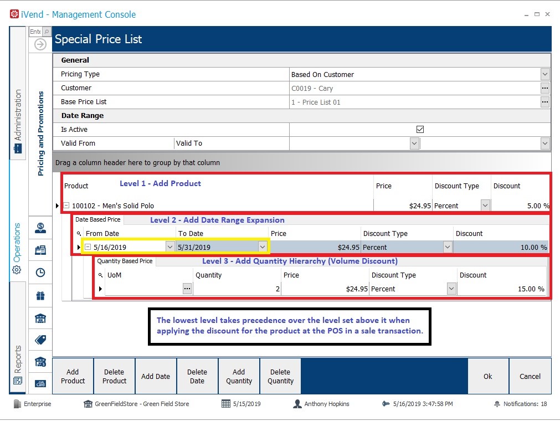Open the From Date 5/16/2019 dropdown
The height and width of the screenshot is (421, 560).
[x=170, y=247]
